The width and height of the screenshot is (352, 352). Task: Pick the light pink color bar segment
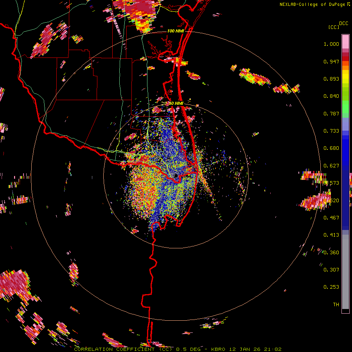click(345, 41)
